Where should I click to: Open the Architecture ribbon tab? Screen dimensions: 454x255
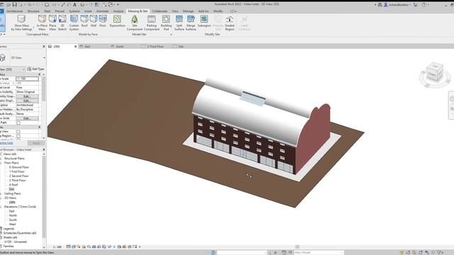click(x=14, y=11)
